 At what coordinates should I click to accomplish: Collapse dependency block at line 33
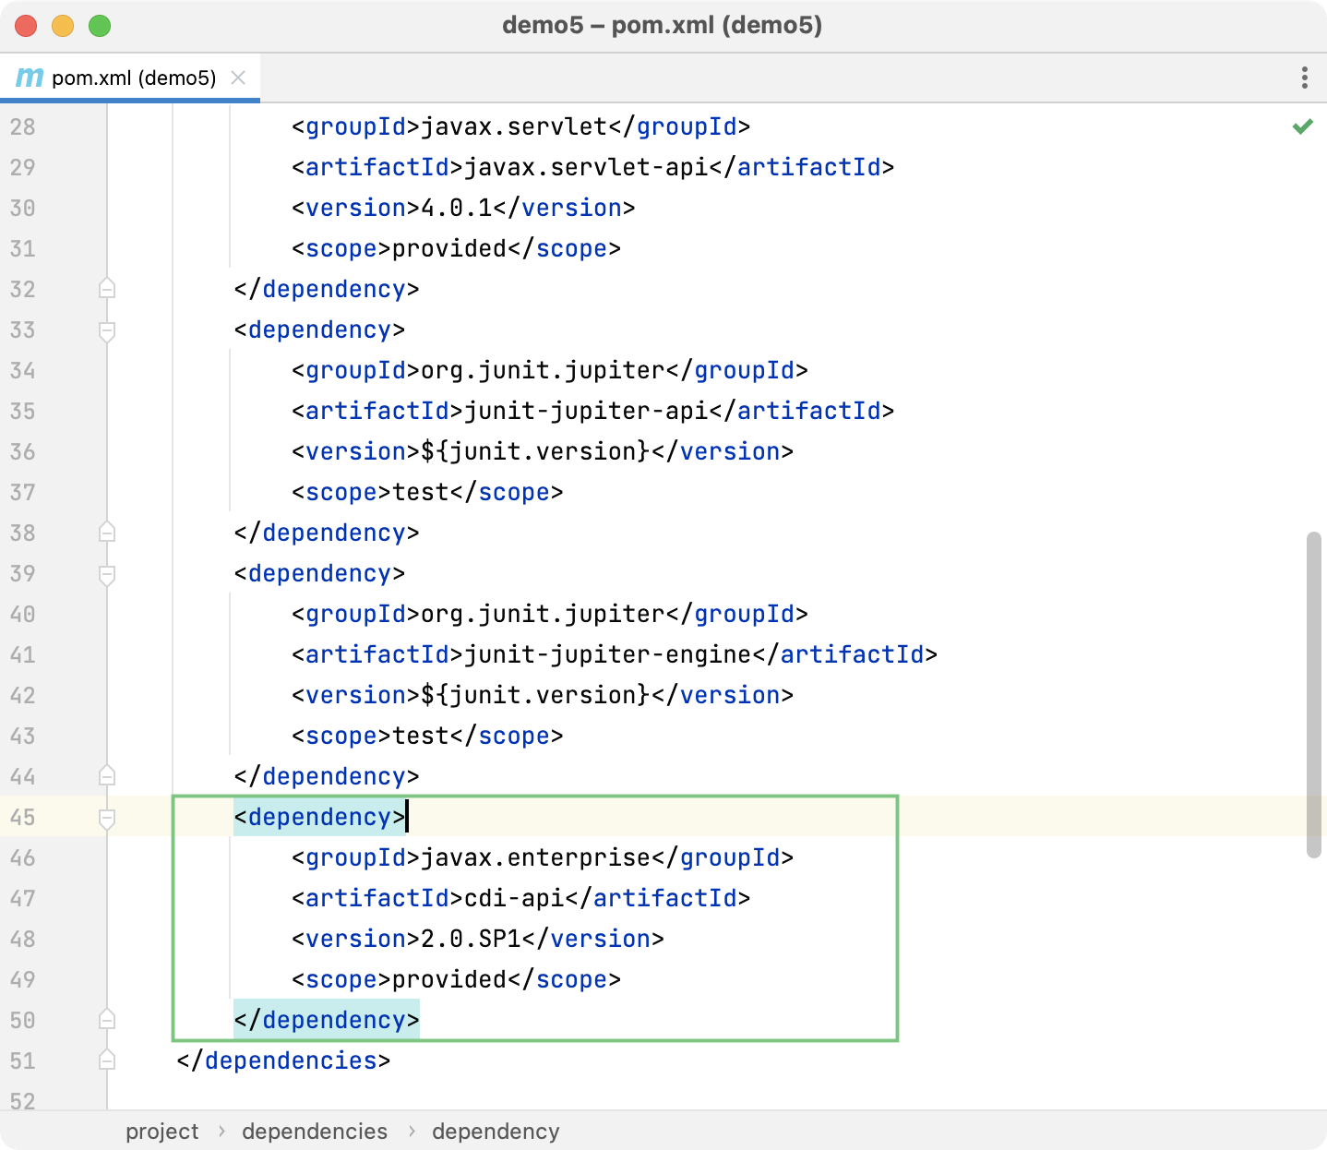coord(107,329)
